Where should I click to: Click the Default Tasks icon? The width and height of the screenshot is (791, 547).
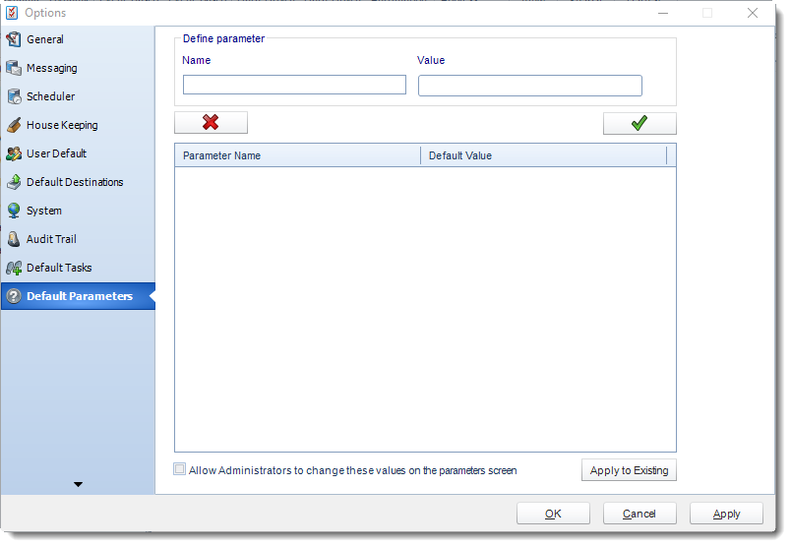(x=14, y=268)
